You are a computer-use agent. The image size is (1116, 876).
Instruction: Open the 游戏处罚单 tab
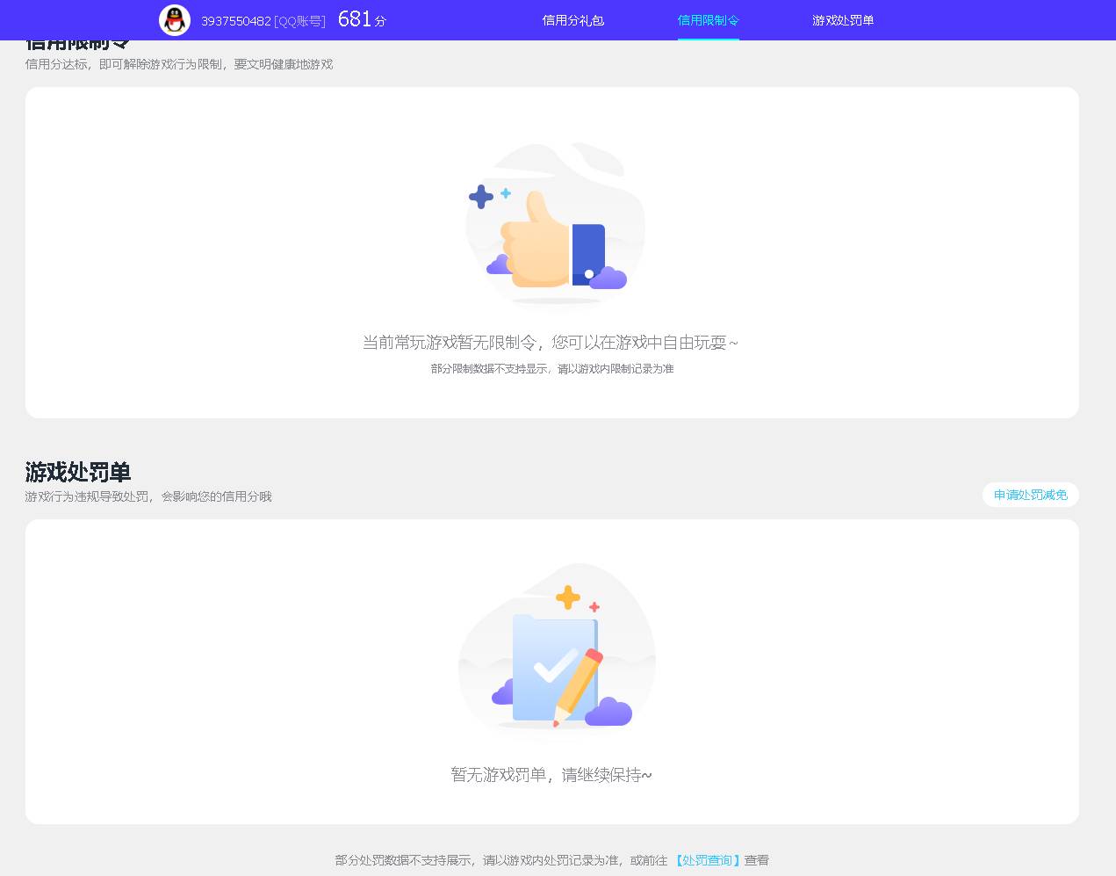pyautogui.click(x=842, y=20)
